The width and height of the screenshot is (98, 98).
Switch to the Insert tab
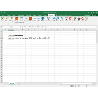point(14,15)
